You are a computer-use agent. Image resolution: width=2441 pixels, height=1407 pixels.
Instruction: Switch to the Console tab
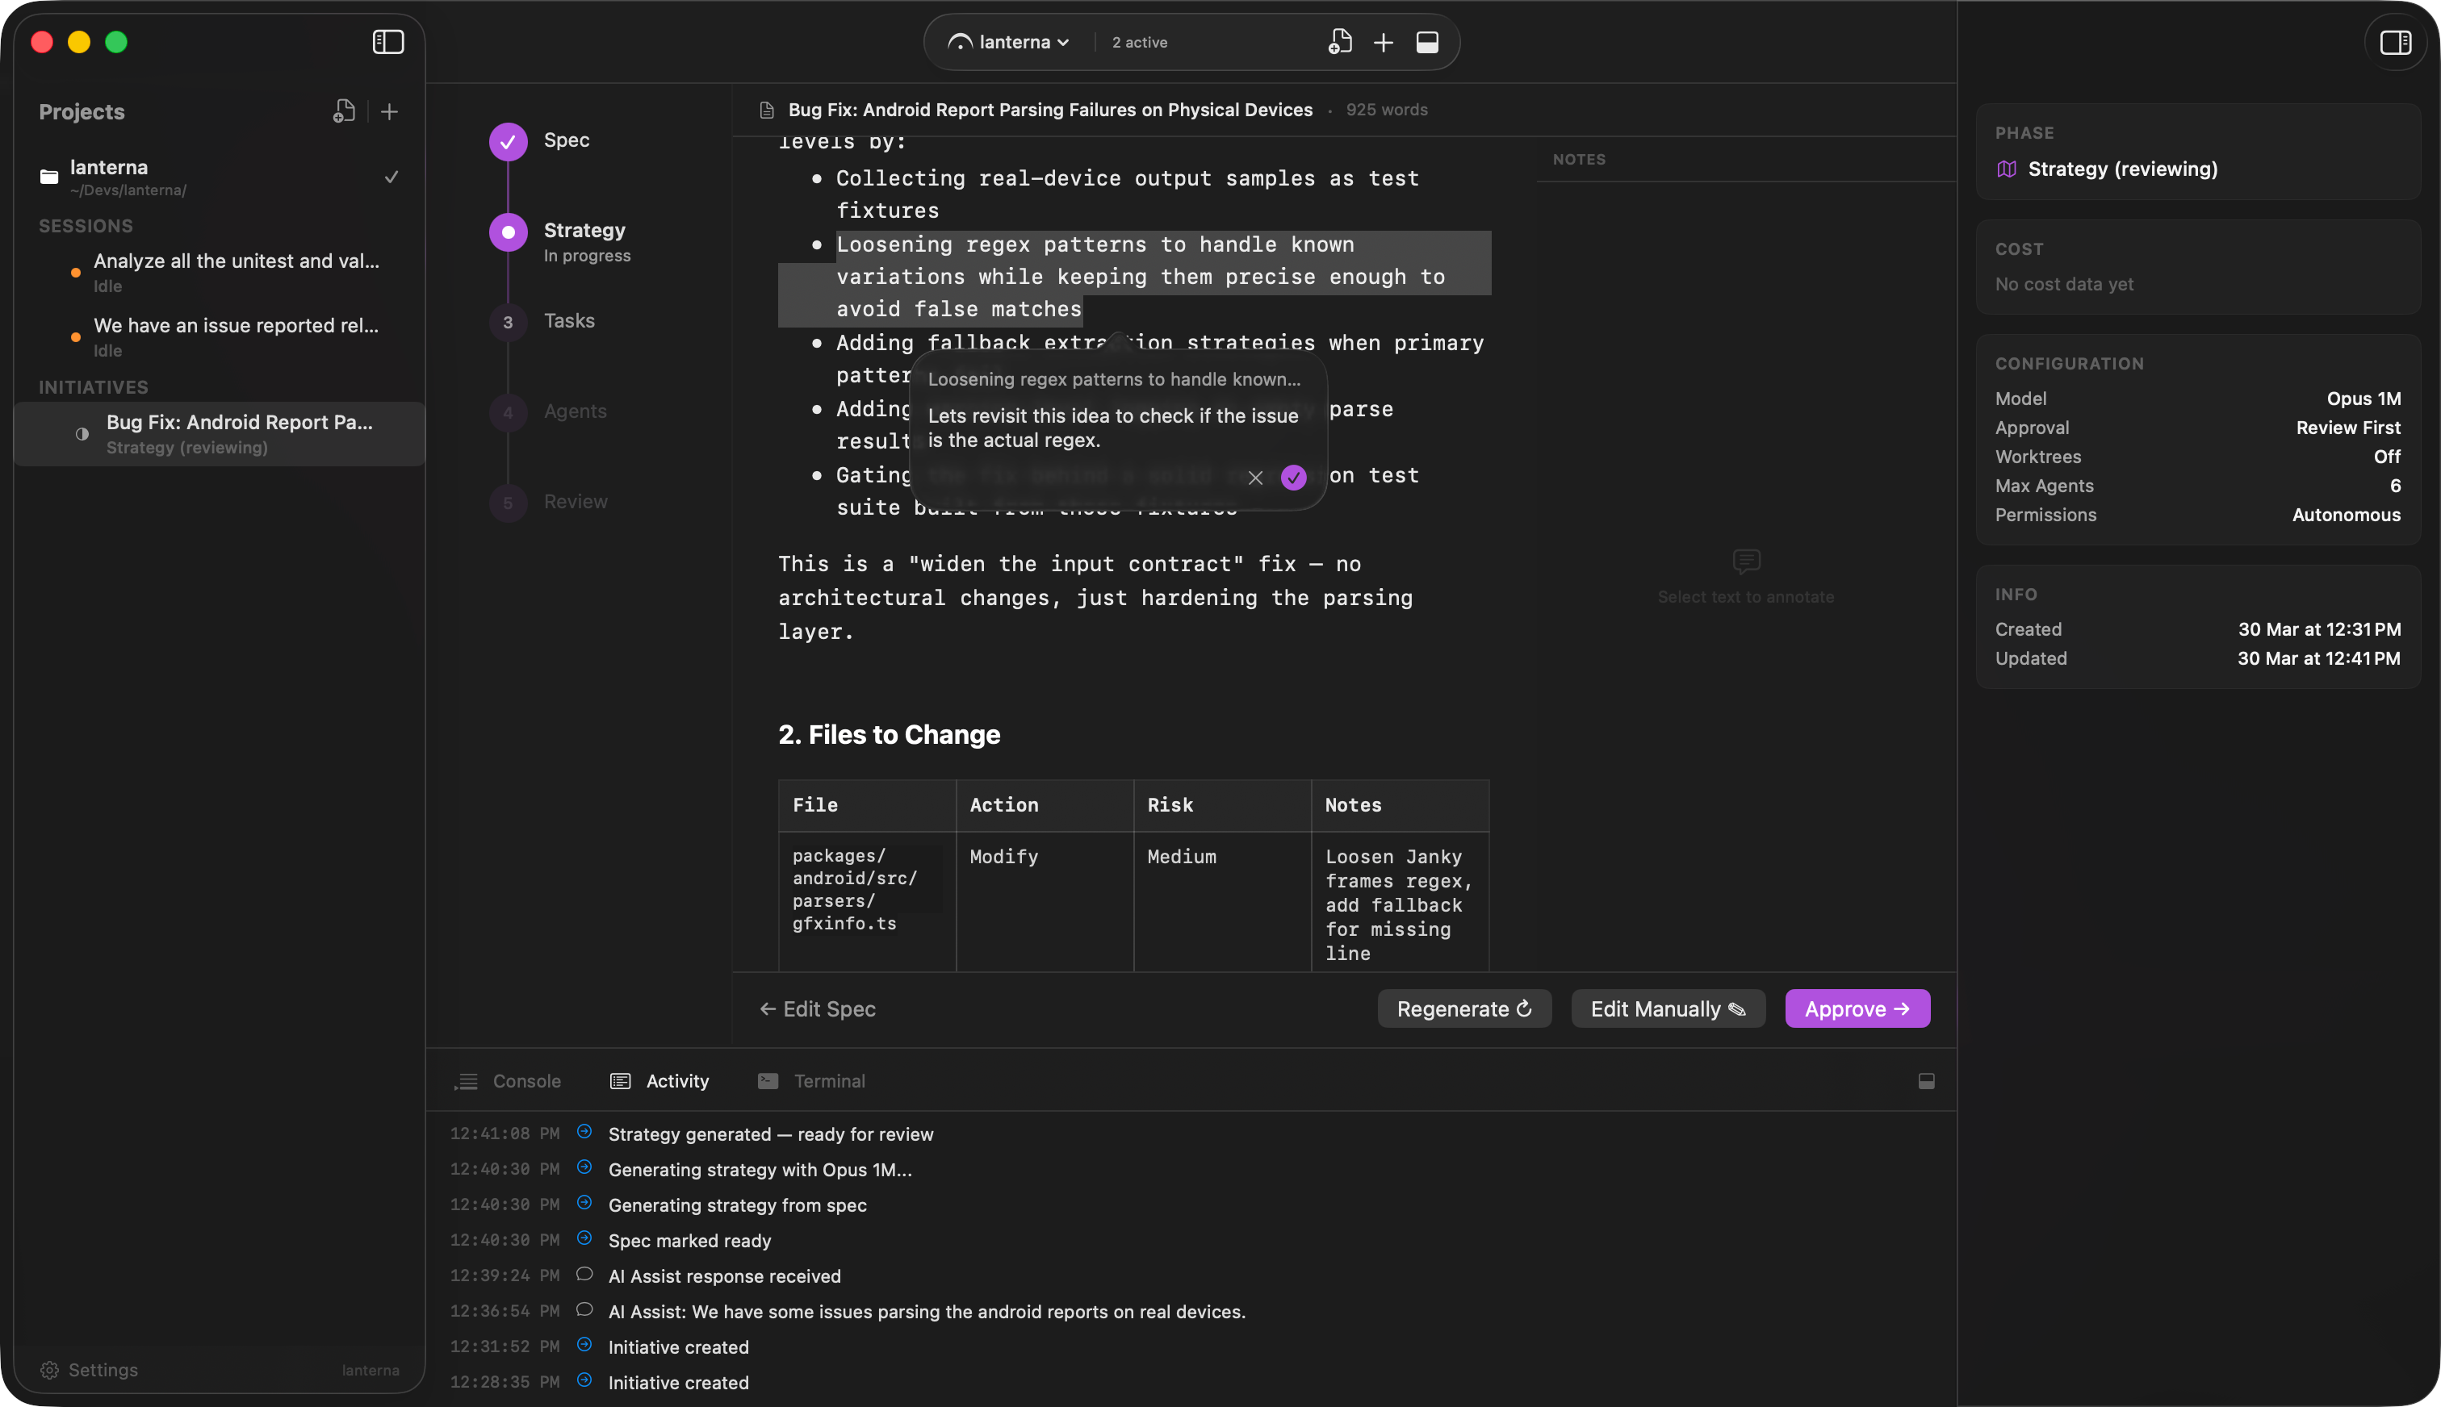point(509,1081)
